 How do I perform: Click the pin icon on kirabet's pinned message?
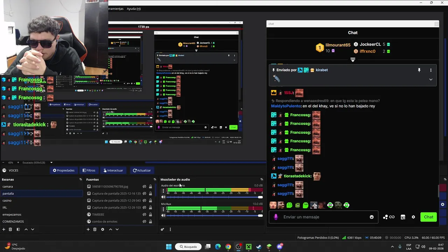point(419,70)
